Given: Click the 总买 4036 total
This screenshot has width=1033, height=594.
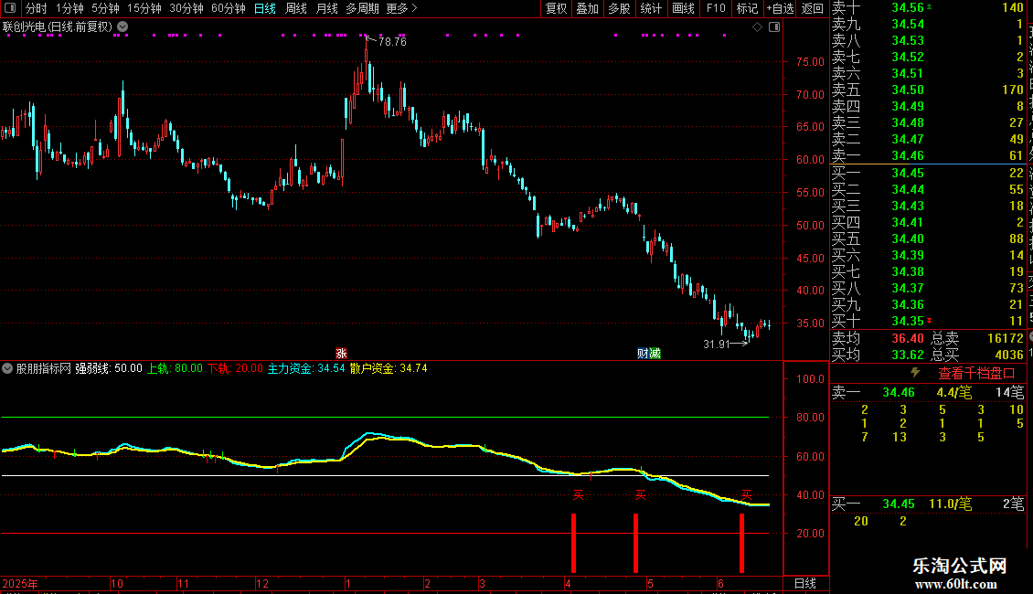Looking at the screenshot, I should (x=1008, y=355).
